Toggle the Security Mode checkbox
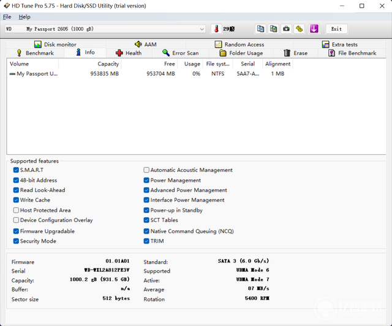The height and width of the screenshot is (326, 392). pyautogui.click(x=16, y=241)
